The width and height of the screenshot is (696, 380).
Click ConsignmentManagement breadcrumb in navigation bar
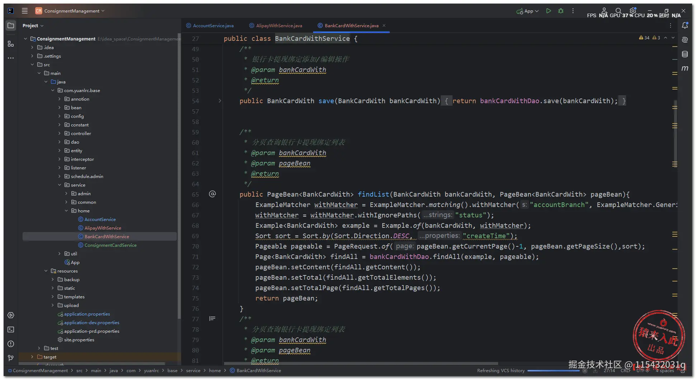tap(38, 370)
